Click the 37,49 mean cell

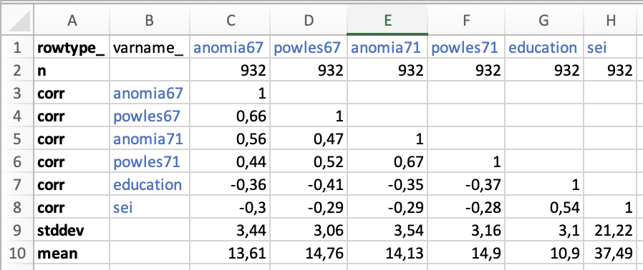pos(611,254)
